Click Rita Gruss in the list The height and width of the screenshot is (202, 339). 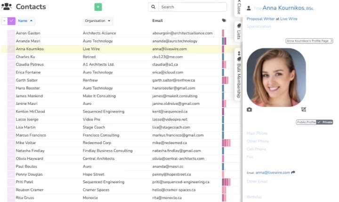25,198
